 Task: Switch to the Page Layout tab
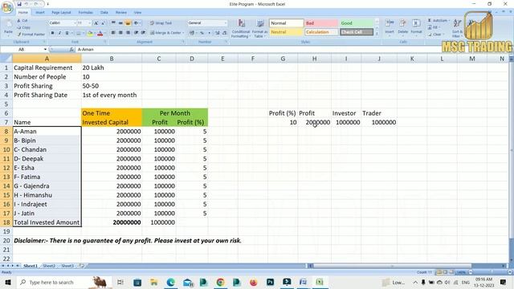pos(61,13)
